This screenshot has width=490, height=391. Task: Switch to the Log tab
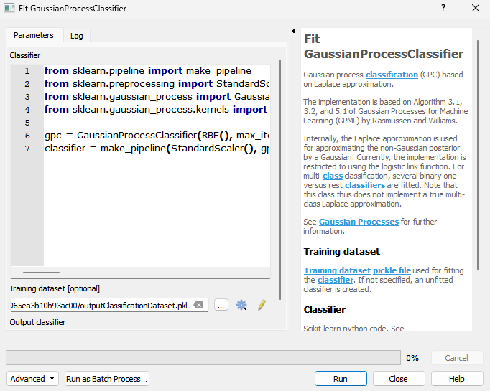(77, 36)
